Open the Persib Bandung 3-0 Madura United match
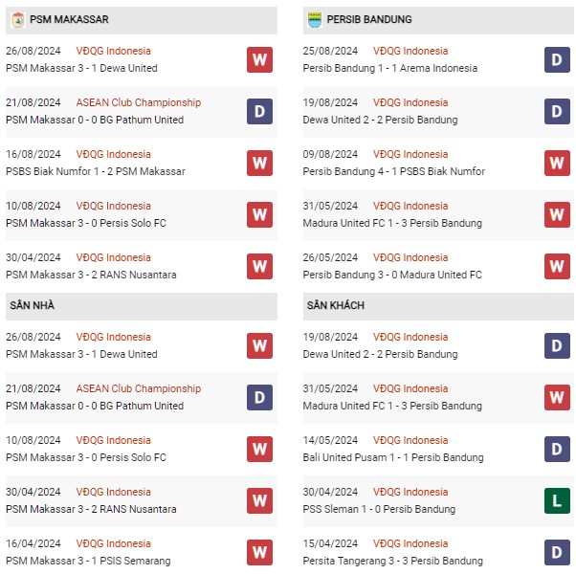Image resolution: width=576 pixels, height=574 pixels. pos(392,276)
